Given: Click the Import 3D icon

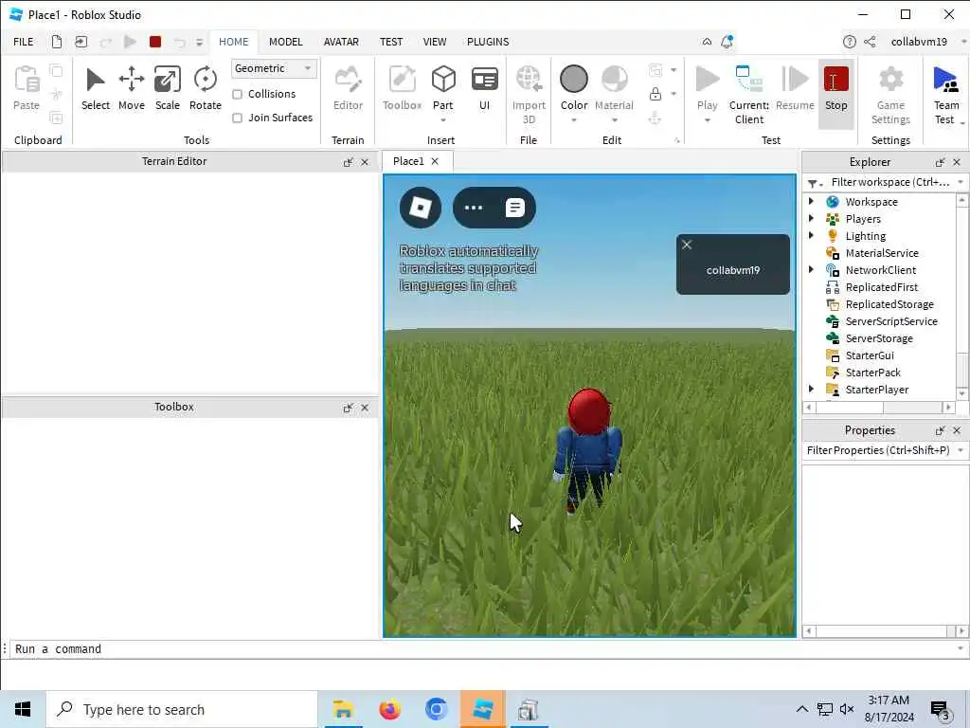Looking at the screenshot, I should [529, 80].
